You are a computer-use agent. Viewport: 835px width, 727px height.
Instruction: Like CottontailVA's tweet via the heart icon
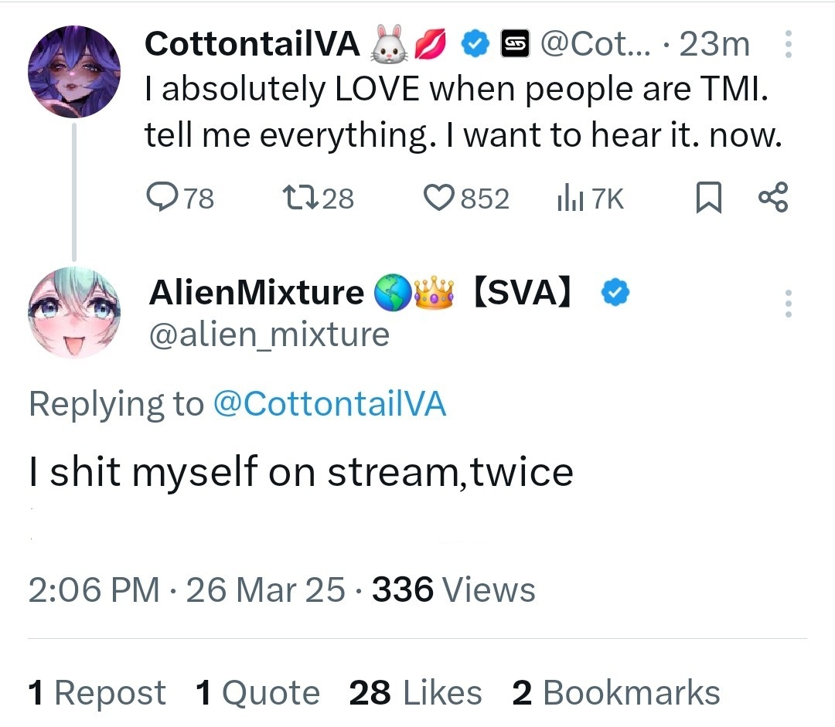(x=439, y=198)
